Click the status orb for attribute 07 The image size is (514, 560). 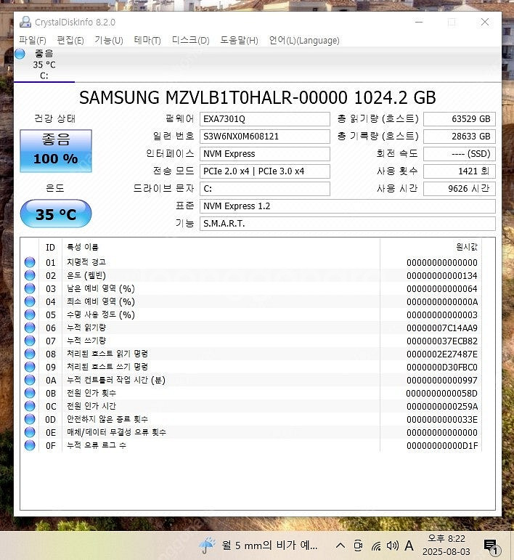[x=30, y=341]
